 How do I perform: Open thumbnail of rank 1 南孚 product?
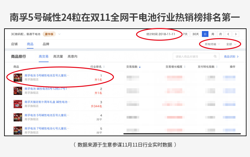click(18, 78)
